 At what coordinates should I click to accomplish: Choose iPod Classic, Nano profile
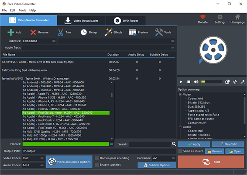click(x=66, y=113)
